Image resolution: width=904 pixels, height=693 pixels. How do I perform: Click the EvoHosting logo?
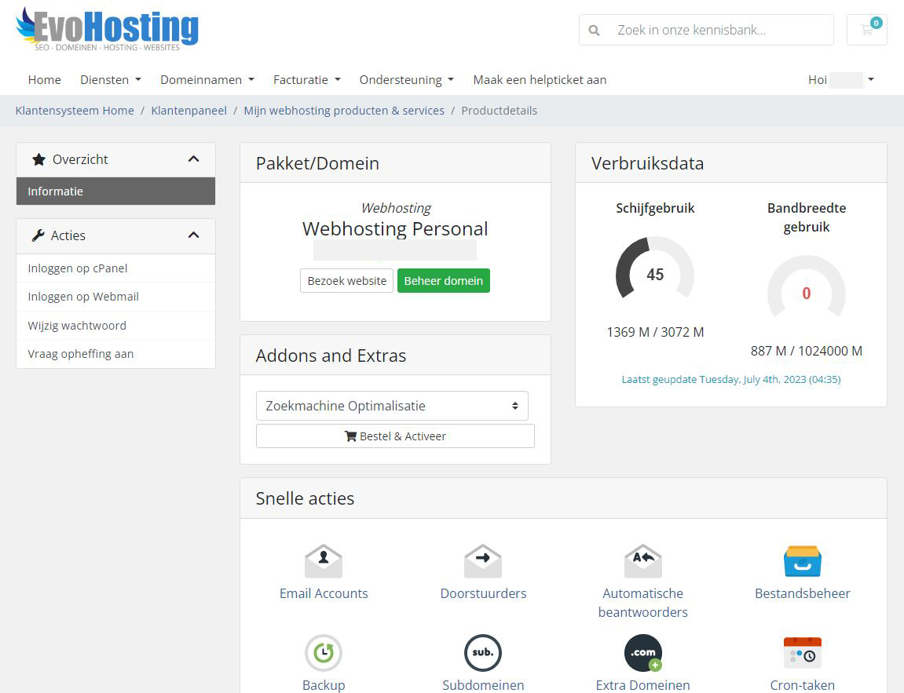[x=108, y=29]
